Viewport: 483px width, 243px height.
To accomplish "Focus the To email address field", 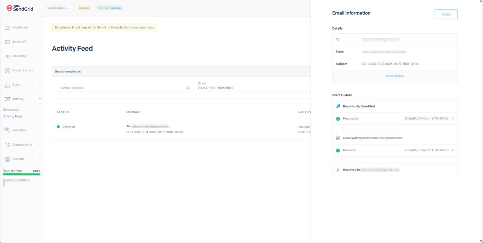I will 121,88.
